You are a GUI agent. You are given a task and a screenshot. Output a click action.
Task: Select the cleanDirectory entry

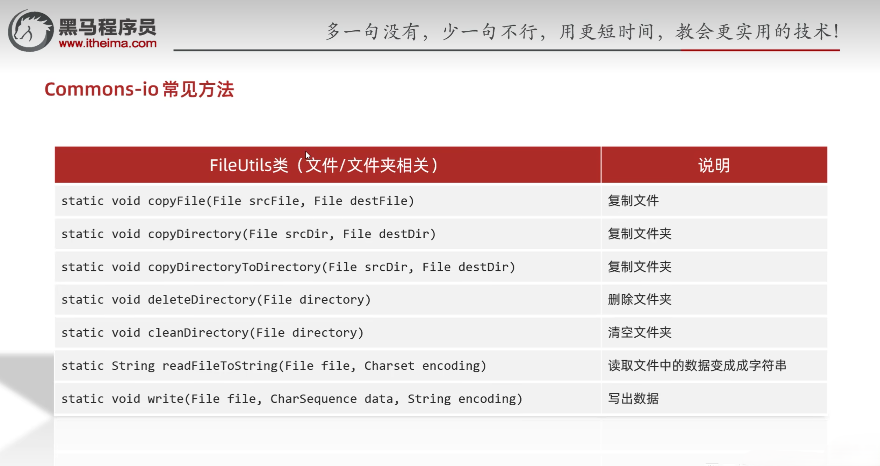(211, 332)
